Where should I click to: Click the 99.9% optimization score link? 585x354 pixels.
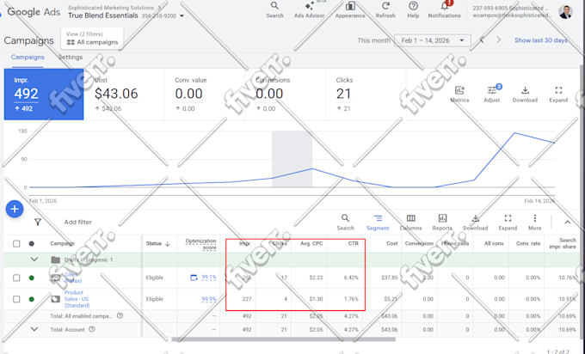(209, 299)
